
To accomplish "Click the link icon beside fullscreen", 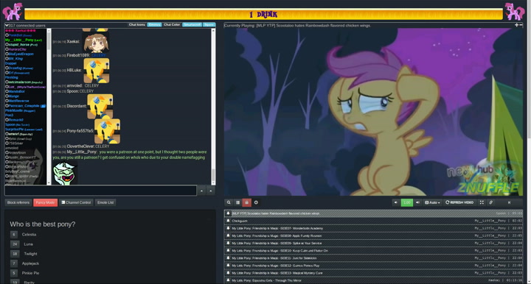I will coord(490,202).
